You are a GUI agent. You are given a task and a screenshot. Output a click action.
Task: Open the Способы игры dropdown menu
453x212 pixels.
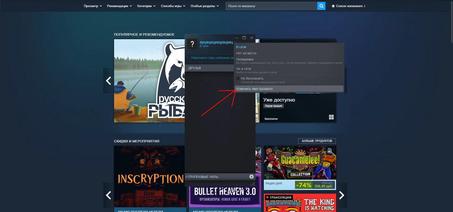[x=173, y=6]
